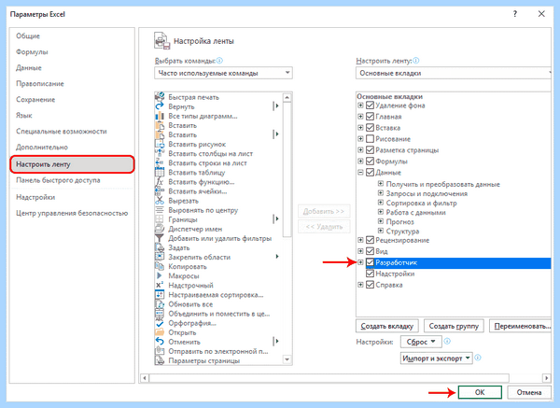
Task: Select the 'Прогноз' group row
Action: point(400,221)
